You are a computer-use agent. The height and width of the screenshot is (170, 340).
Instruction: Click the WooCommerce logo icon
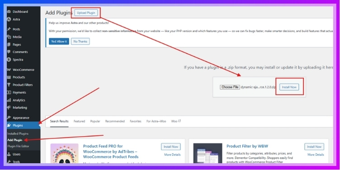(9, 69)
